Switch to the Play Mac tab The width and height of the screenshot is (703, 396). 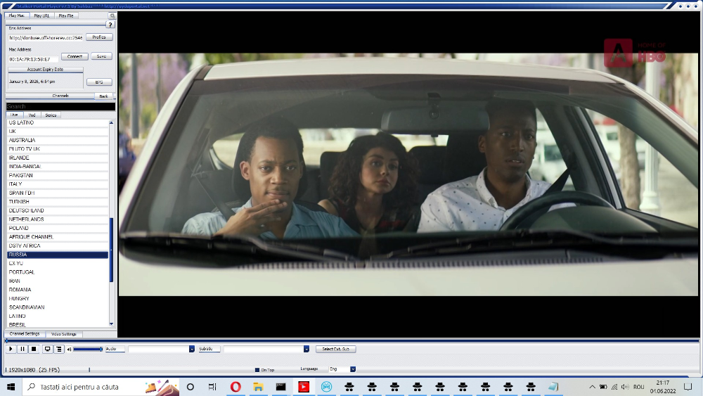click(17, 15)
